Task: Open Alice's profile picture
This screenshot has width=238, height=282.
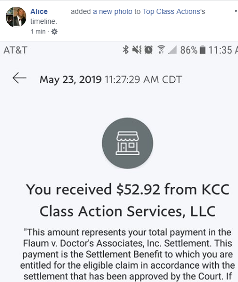Action: click(x=16, y=17)
